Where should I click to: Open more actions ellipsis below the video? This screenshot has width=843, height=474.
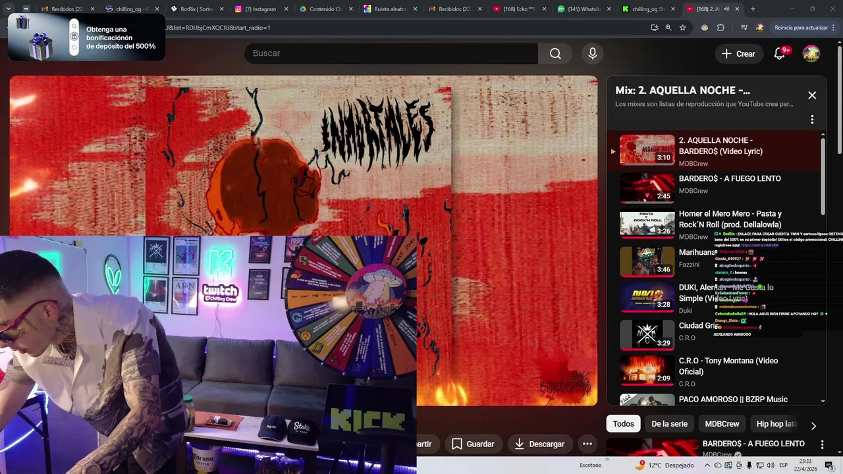[587, 444]
